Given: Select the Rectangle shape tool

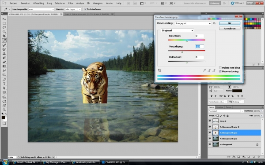Looking at the screenshot, I should click(4, 92).
